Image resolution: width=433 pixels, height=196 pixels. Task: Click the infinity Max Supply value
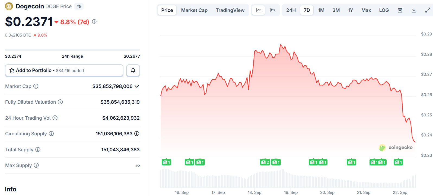tap(138, 165)
